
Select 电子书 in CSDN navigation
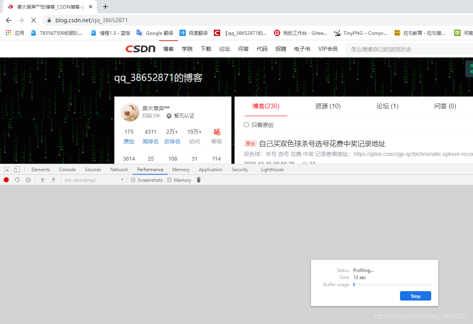pyautogui.click(x=302, y=49)
